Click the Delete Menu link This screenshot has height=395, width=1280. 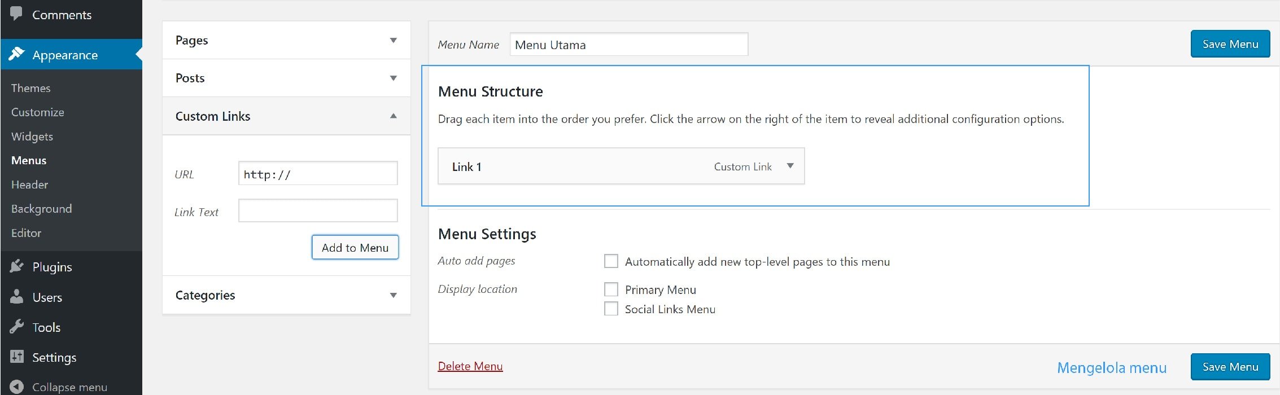[x=470, y=366]
